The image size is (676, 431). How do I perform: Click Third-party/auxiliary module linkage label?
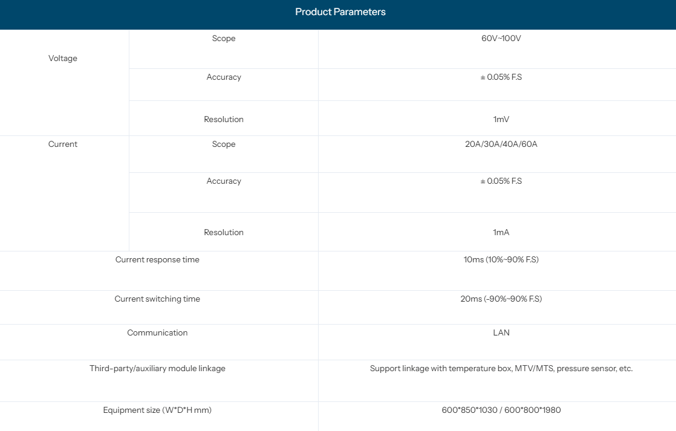[157, 369]
